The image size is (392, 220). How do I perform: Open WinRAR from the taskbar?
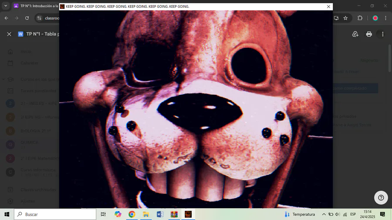click(x=174, y=214)
